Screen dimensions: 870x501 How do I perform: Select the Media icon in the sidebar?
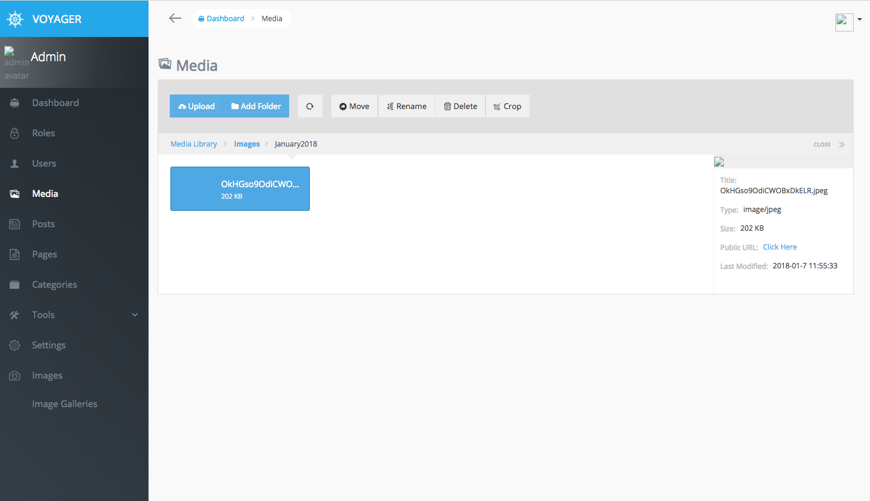point(15,193)
